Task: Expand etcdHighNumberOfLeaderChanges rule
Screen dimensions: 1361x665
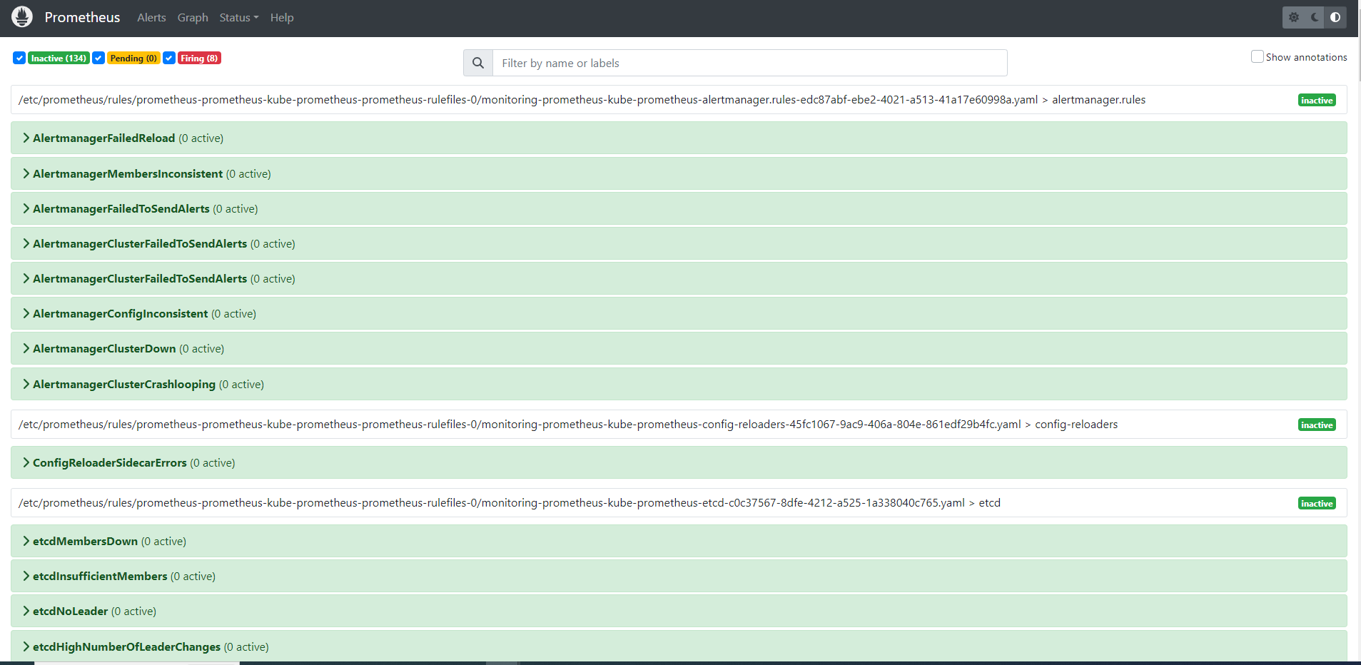Action: (x=679, y=646)
